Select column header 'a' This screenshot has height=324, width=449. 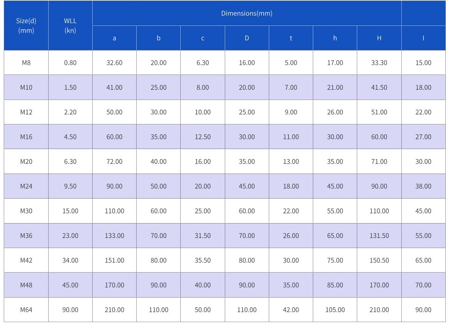pyautogui.click(x=114, y=38)
